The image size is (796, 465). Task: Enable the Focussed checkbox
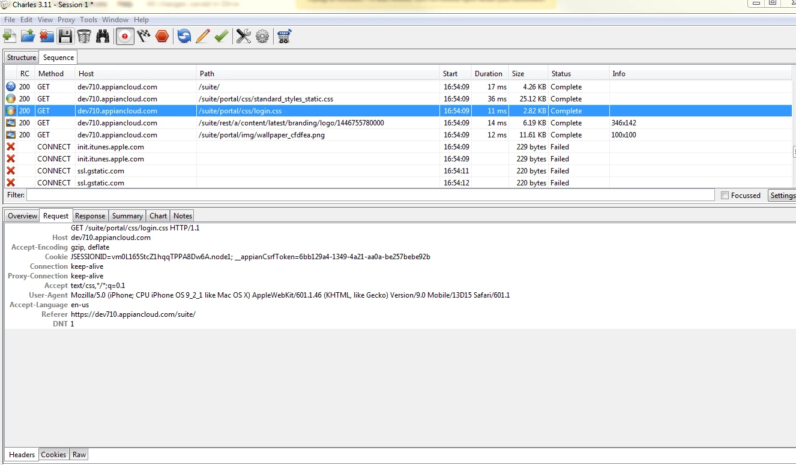tap(725, 196)
